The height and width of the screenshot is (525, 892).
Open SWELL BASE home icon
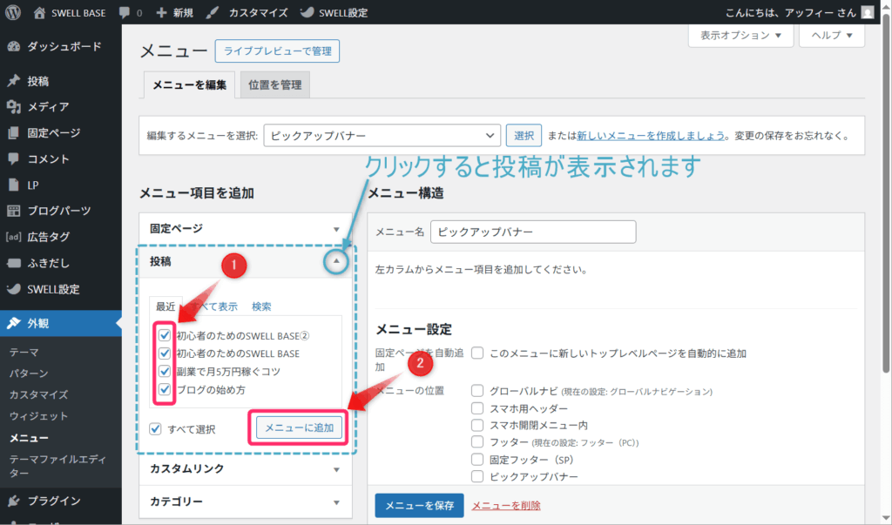click(x=39, y=12)
